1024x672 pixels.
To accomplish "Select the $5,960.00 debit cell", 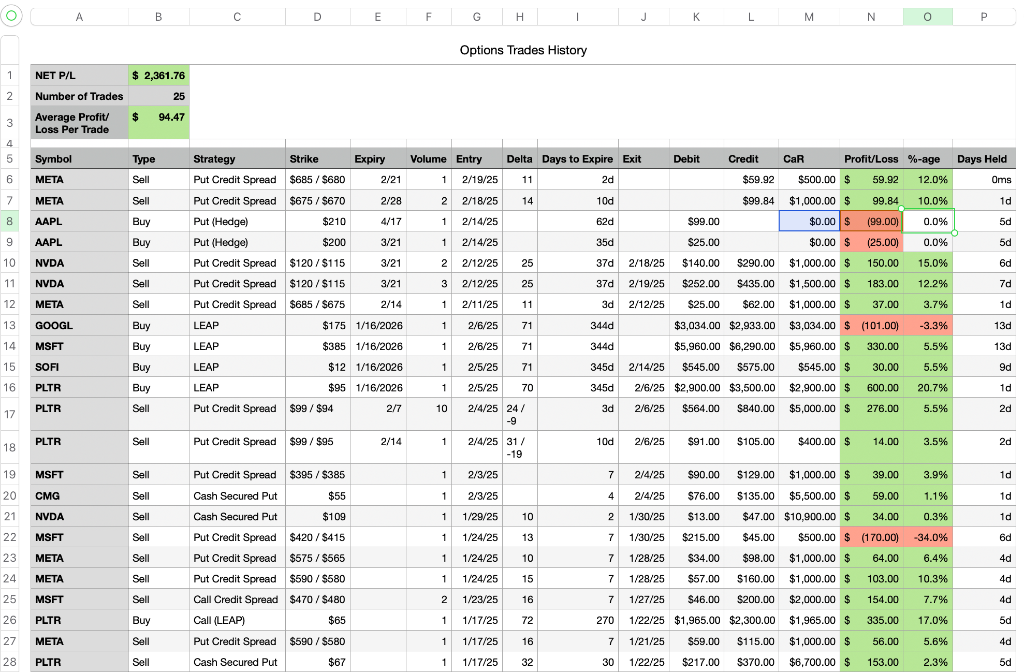I will click(x=696, y=346).
